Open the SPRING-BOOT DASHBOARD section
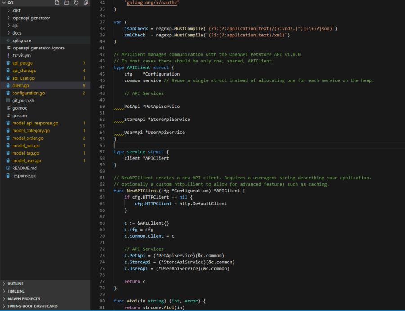 [x=32, y=306]
